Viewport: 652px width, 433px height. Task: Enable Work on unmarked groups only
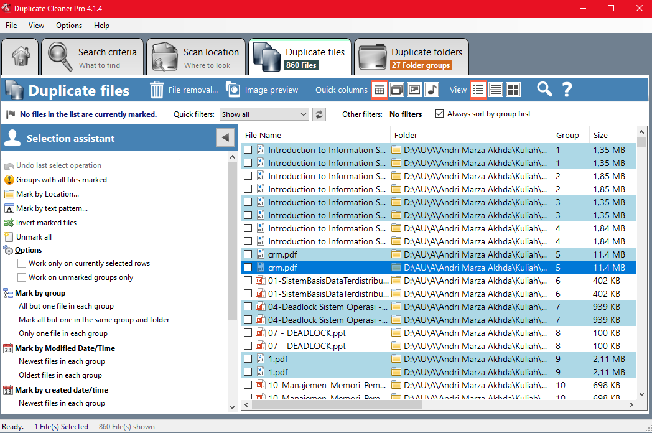tap(22, 277)
